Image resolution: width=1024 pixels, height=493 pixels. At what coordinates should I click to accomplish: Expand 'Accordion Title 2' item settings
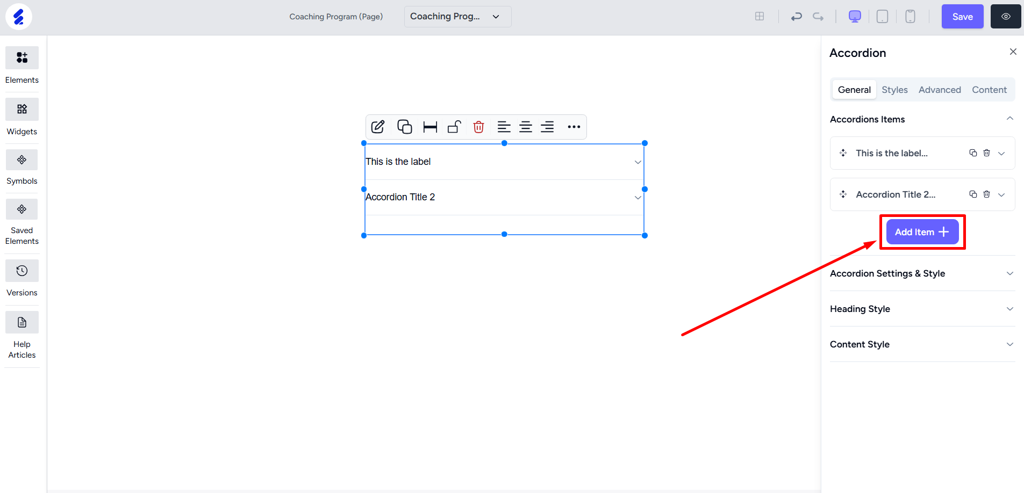tap(1001, 195)
